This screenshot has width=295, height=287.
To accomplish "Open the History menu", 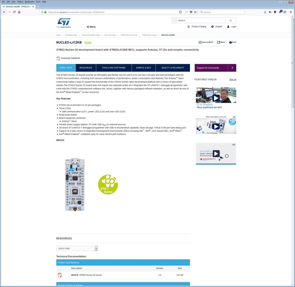I will 20,2.
